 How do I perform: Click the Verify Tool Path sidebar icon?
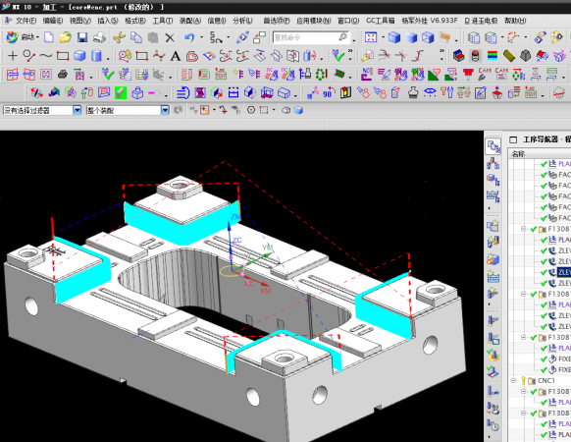click(x=493, y=355)
